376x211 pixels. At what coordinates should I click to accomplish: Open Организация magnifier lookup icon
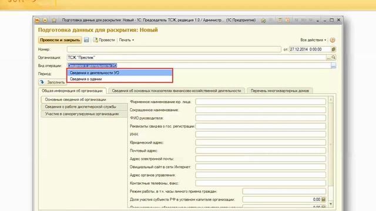(x=334, y=57)
